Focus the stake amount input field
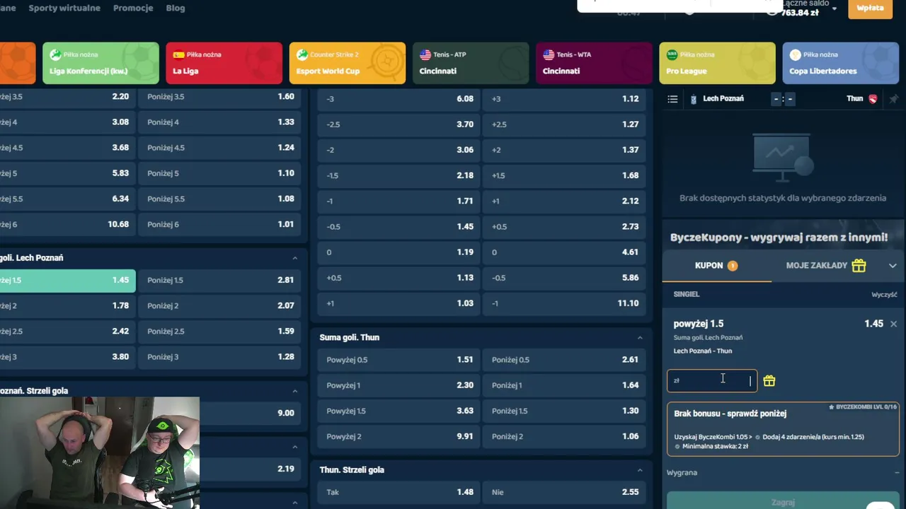 click(x=712, y=381)
